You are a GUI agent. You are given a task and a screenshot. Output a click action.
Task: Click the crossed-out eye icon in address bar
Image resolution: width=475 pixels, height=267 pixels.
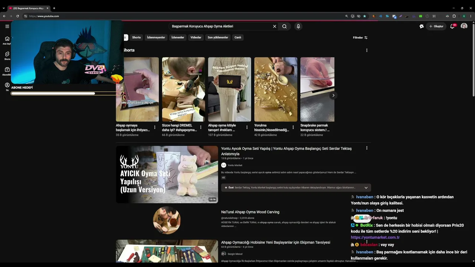coord(358,16)
